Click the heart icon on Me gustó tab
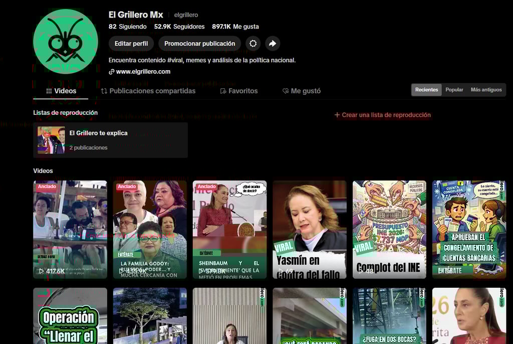Screen dimensions: 513x344 click(x=286, y=91)
